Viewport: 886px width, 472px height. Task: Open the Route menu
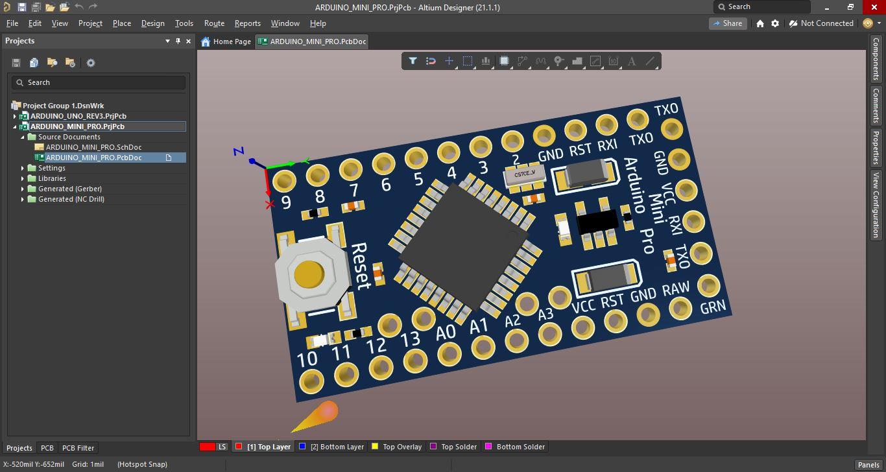214,23
